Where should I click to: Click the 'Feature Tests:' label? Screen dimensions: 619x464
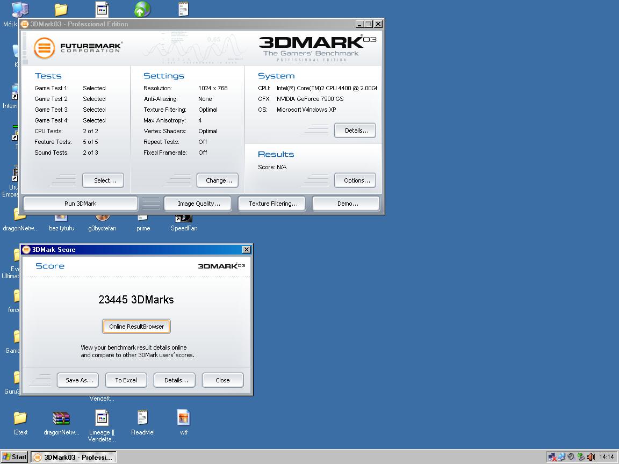tap(53, 142)
